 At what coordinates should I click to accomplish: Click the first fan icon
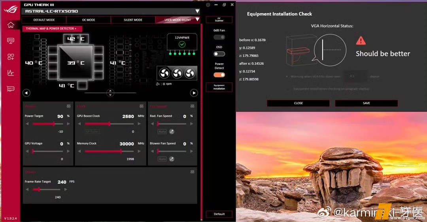click(x=164, y=73)
